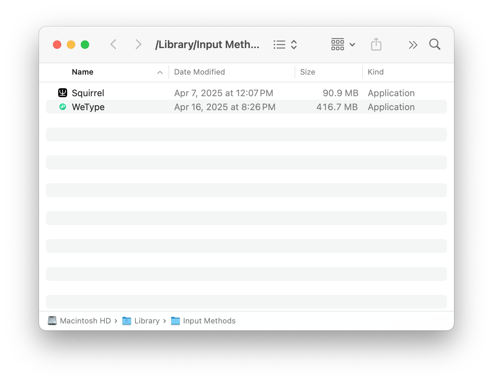The width and height of the screenshot is (493, 382).
Task: Click the Macintosh HD disk icon in path bar
Action: pos(52,321)
